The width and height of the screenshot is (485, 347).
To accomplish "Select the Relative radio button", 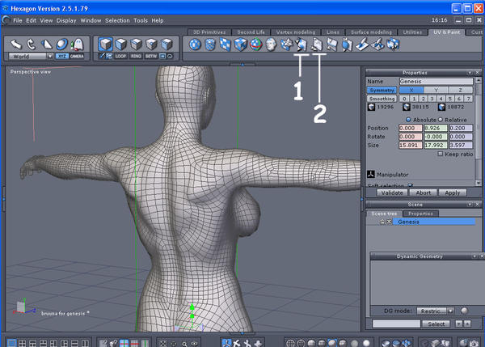I will tap(440, 119).
